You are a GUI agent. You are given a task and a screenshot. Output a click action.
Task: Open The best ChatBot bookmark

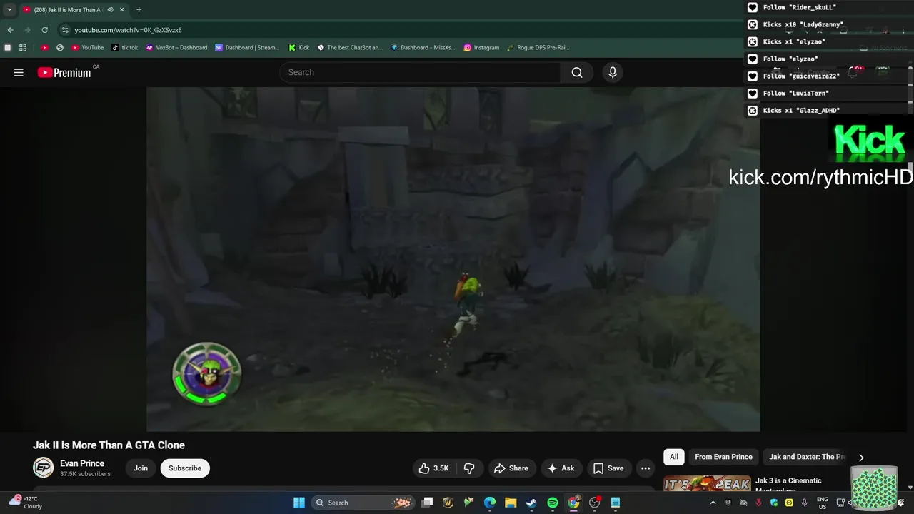[350, 48]
